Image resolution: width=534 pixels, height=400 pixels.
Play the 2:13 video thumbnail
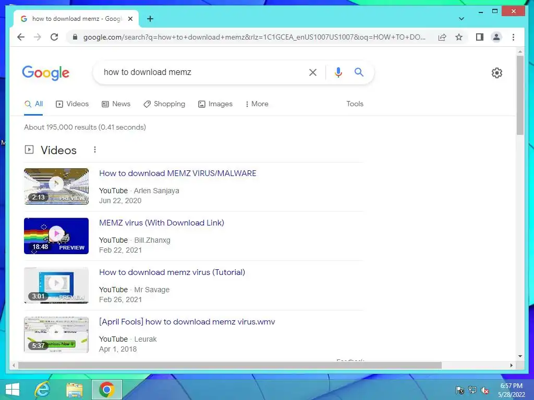pyautogui.click(x=56, y=186)
